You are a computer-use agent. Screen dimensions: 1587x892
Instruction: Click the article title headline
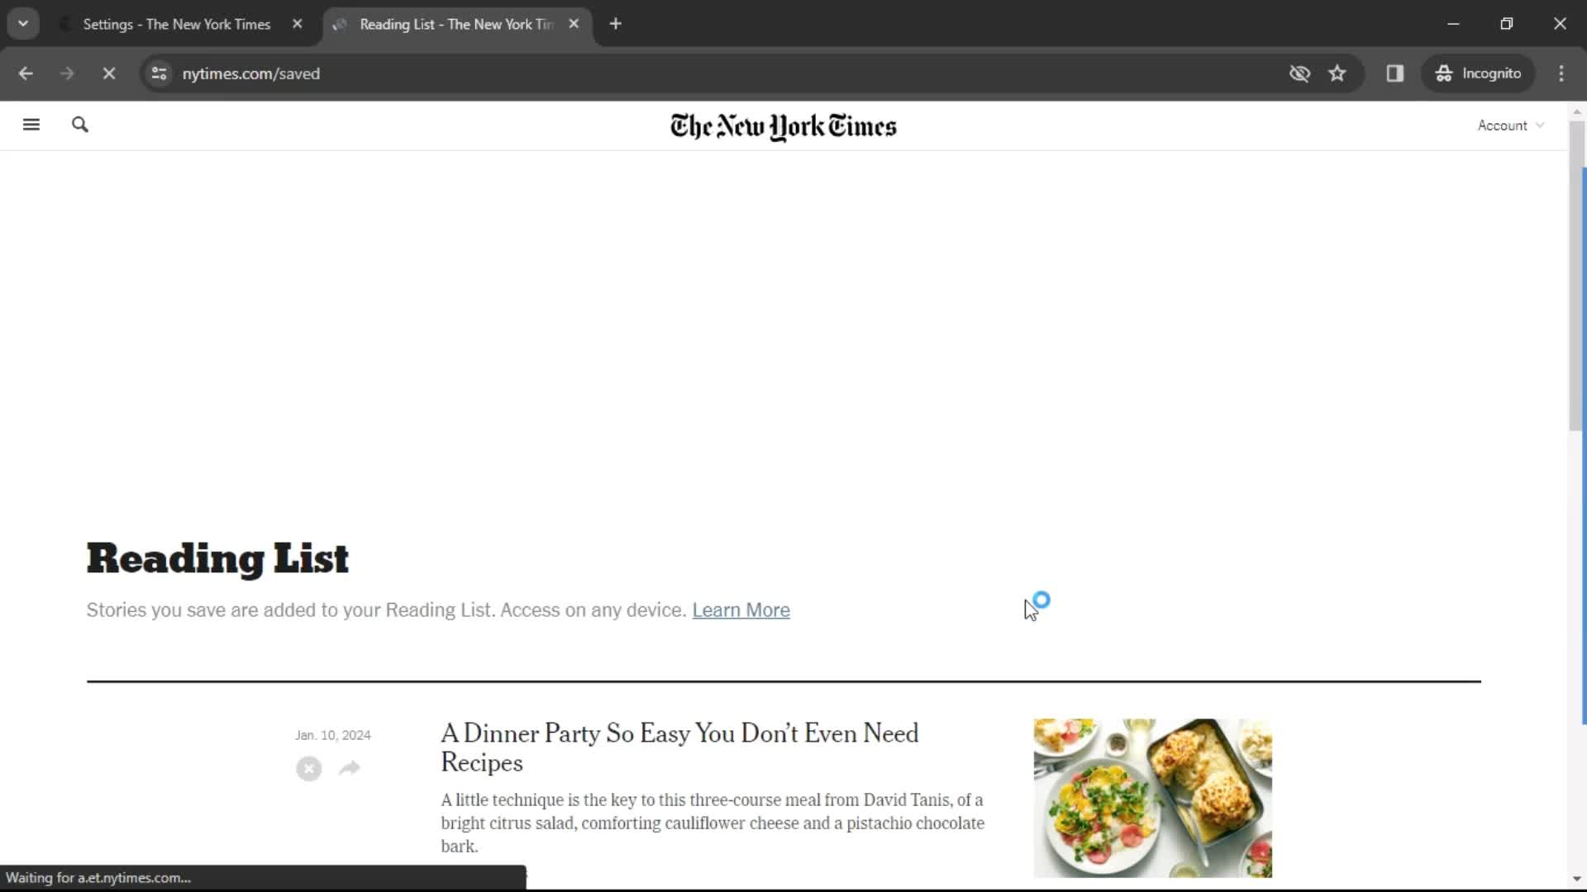[x=680, y=748]
